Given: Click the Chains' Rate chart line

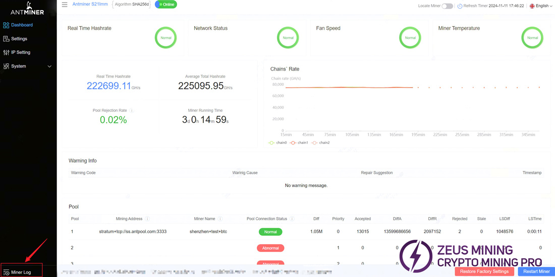Looking at the screenshot, I should 349,87.
